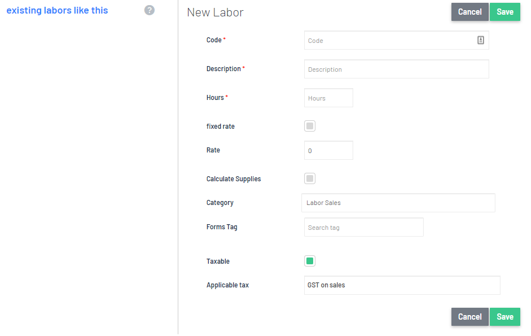Screen dimensions: 531x336
Task: Click the Code label text
Action: point(214,40)
